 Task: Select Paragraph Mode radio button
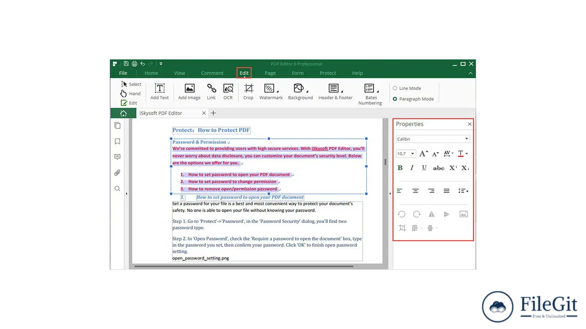point(395,99)
